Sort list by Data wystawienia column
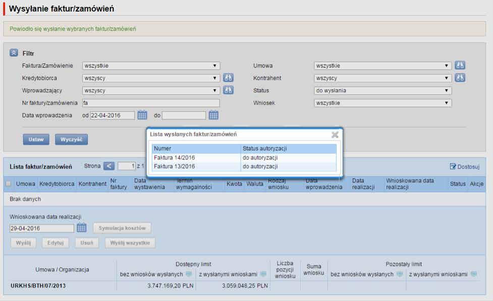 (149, 184)
